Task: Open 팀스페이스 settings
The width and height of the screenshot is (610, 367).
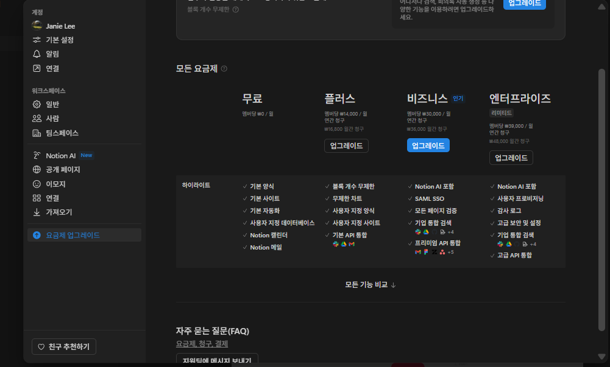Action: pos(85,133)
